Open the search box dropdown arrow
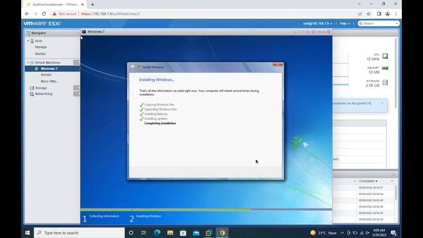This screenshot has width=423, height=238. click(x=397, y=24)
